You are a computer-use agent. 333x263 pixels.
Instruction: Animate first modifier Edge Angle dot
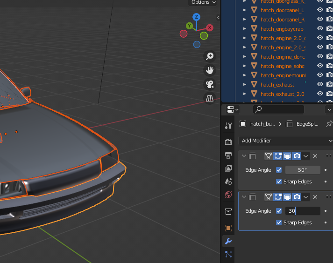[326, 170]
